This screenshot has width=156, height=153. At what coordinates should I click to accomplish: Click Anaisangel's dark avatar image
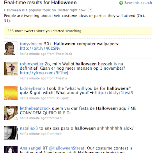click(x=11, y=149)
